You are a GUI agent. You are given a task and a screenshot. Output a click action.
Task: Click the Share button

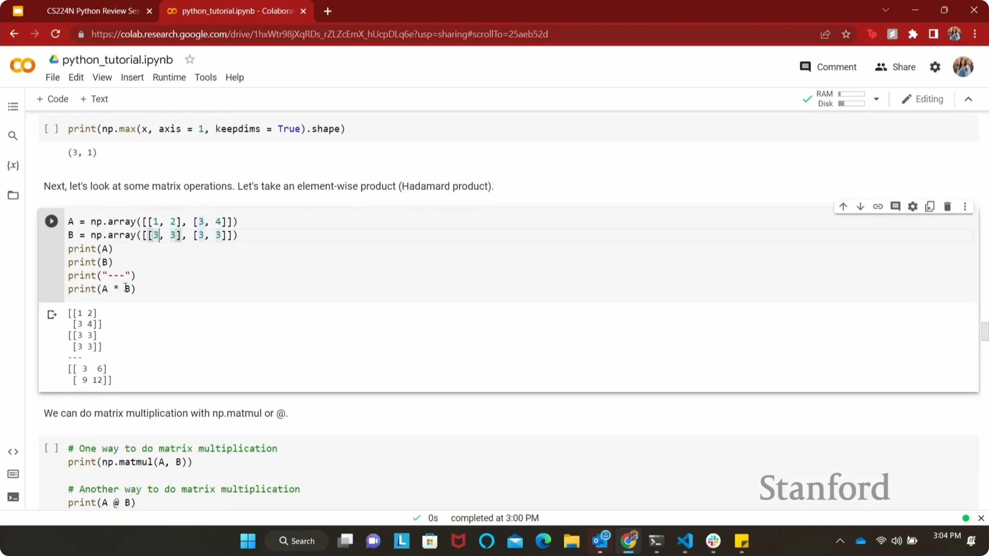tap(895, 67)
